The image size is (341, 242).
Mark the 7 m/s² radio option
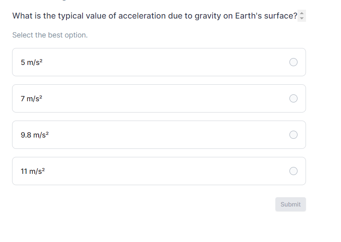click(x=293, y=98)
